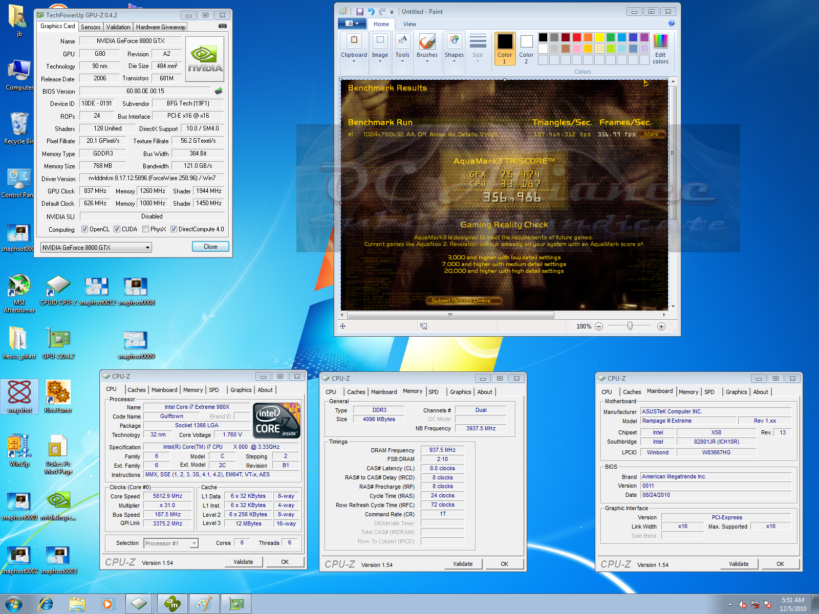
Task: Toggle the DirectCompute 4.0 checkbox in GPU-Z
Action: (x=174, y=229)
